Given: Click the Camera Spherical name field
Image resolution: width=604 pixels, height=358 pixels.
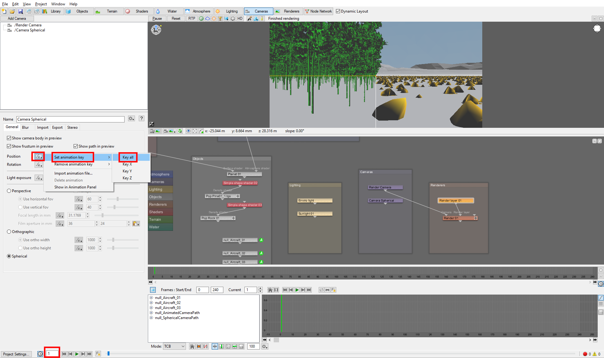Looking at the screenshot, I should [x=70, y=119].
